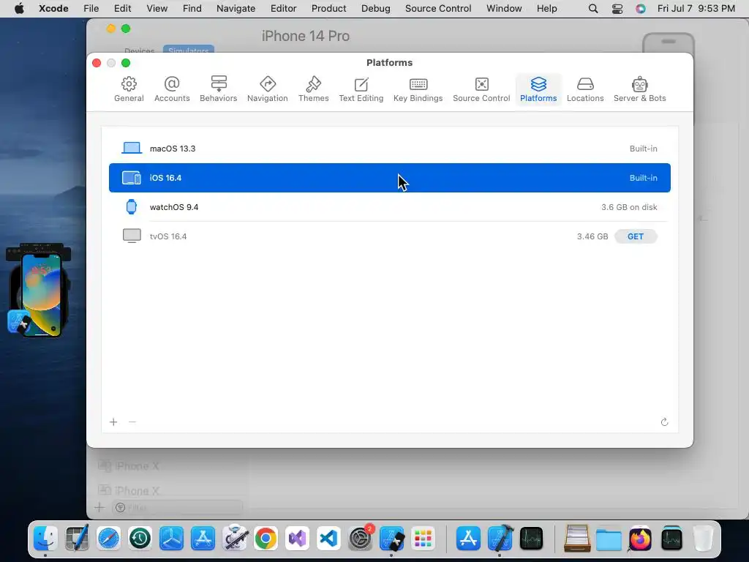Click the date and time in menu bar
Viewport: 749px width, 562px height.
point(696,9)
